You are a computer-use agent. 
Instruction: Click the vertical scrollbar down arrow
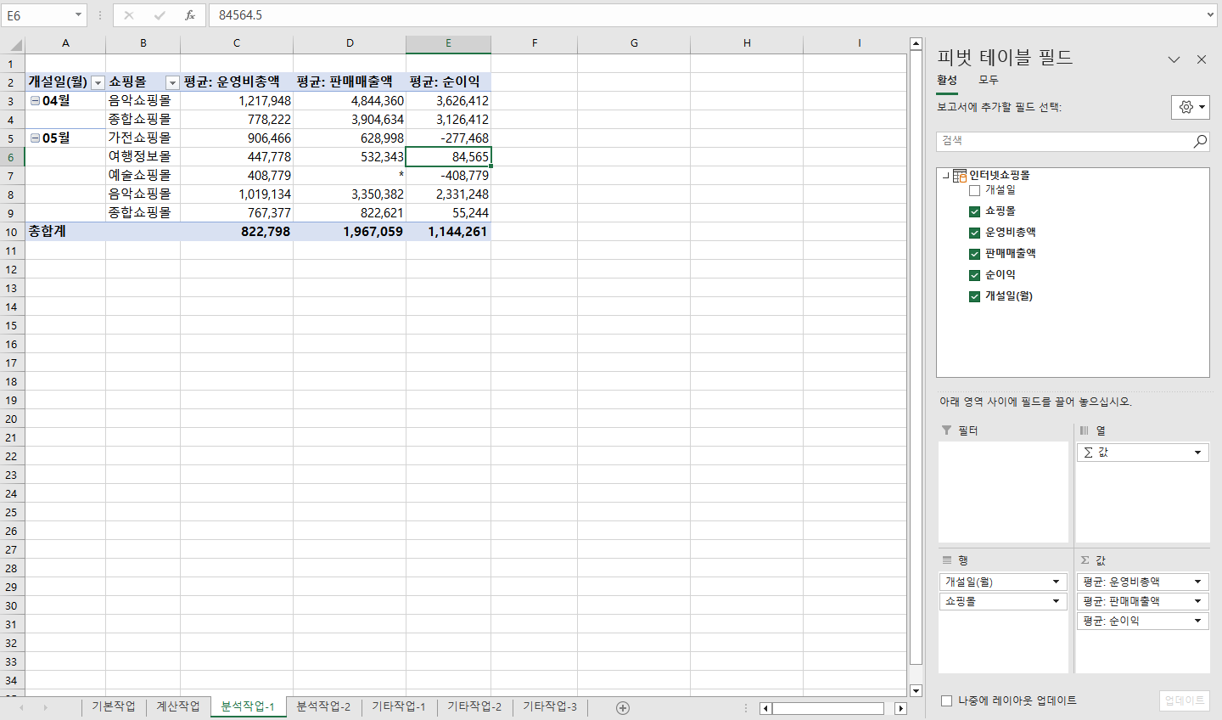(916, 690)
